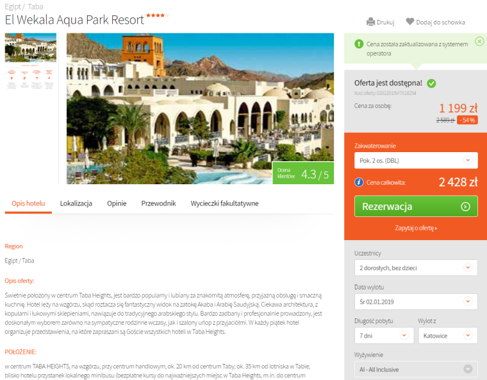The image size is (487, 380).
Task: Click the hotel star rating
Action: point(158,15)
